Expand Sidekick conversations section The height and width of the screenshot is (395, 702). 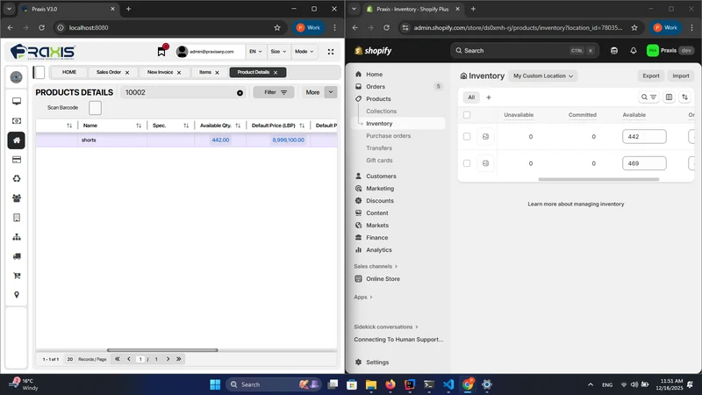pos(386,327)
